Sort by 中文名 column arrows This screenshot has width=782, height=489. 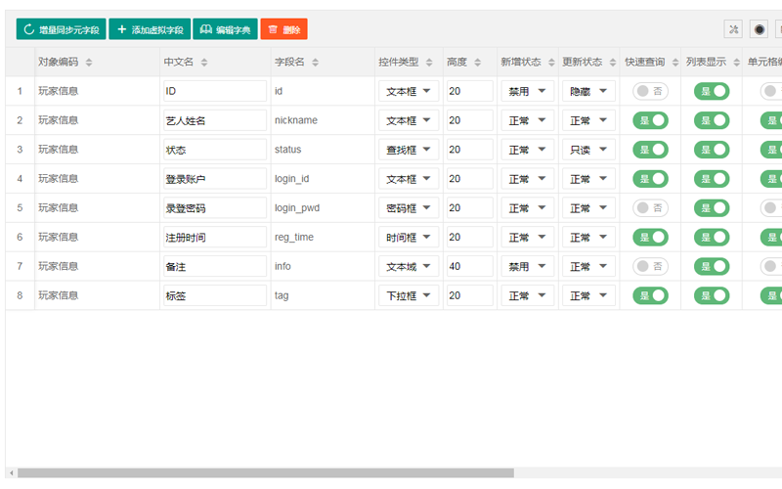click(x=203, y=63)
